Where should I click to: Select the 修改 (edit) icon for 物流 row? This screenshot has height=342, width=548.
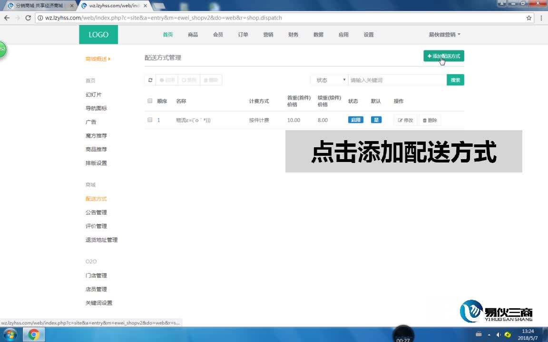pyautogui.click(x=405, y=120)
